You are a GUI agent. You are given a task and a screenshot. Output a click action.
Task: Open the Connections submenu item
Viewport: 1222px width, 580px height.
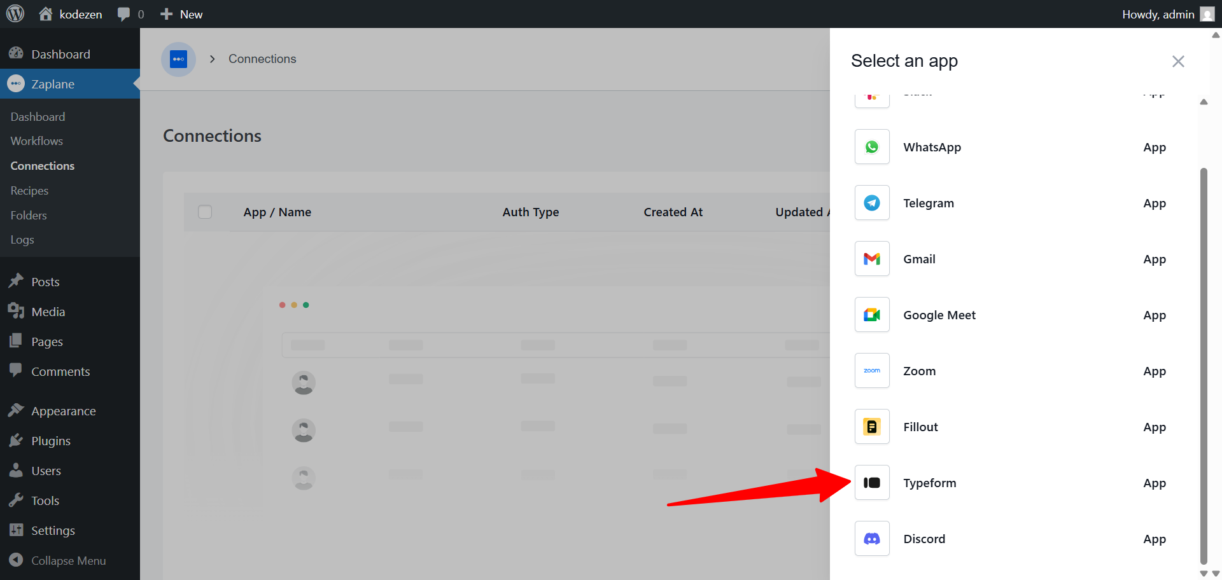click(43, 165)
